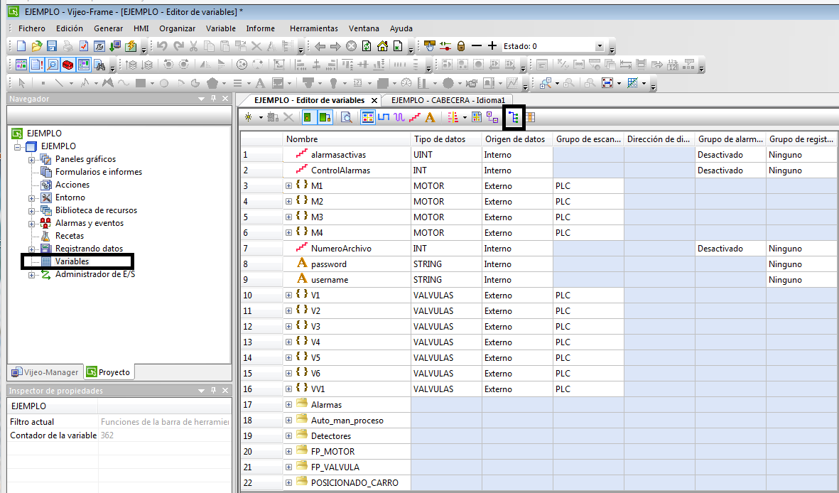Filter by integer variables red stair icon
Screen dimensions: 839x493
tap(415, 117)
